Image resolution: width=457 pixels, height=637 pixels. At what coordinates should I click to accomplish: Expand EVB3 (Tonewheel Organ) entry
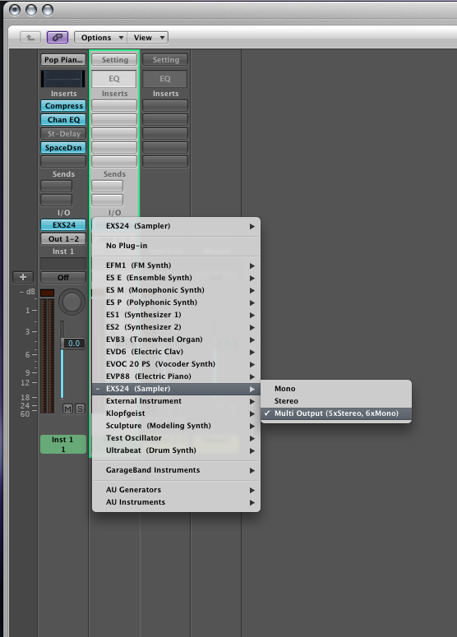click(x=176, y=339)
